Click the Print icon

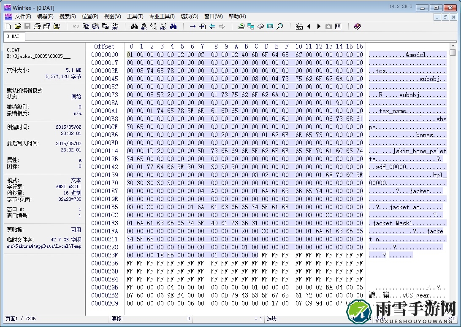(37, 27)
